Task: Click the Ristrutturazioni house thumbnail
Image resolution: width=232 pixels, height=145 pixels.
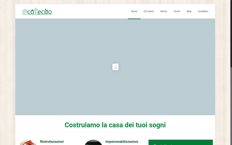Action: click(28, 142)
